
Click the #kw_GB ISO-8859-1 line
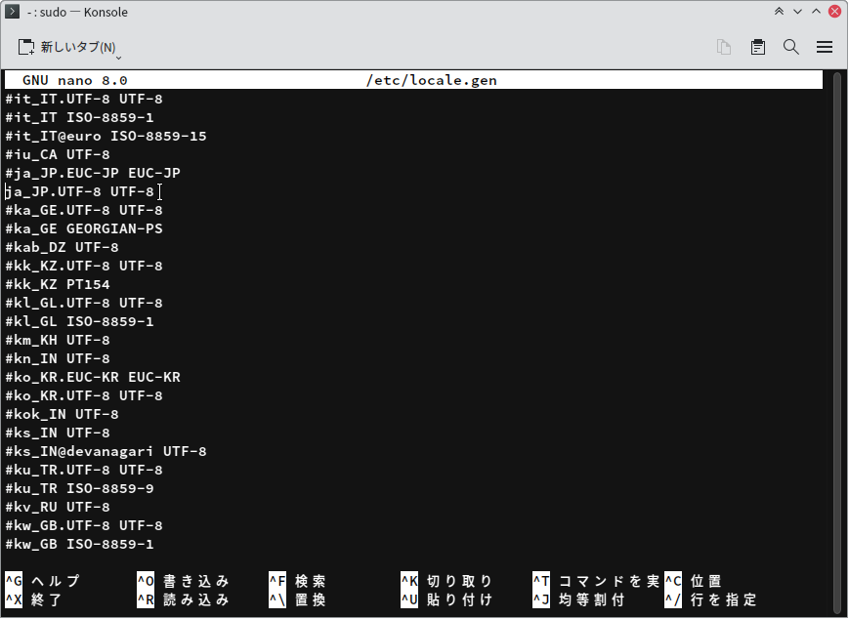(x=79, y=545)
